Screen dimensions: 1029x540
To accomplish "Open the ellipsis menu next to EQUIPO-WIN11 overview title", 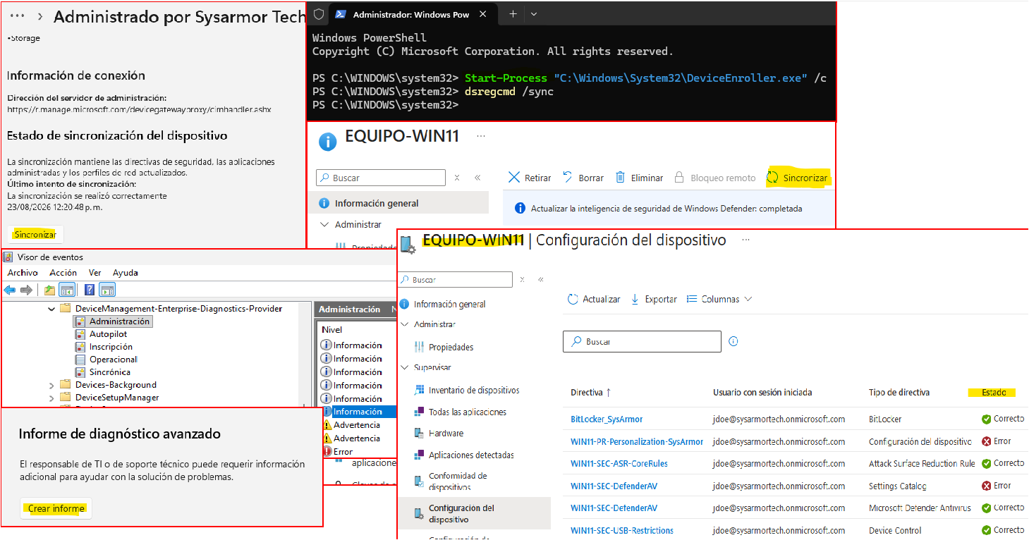I will pyautogui.click(x=481, y=135).
